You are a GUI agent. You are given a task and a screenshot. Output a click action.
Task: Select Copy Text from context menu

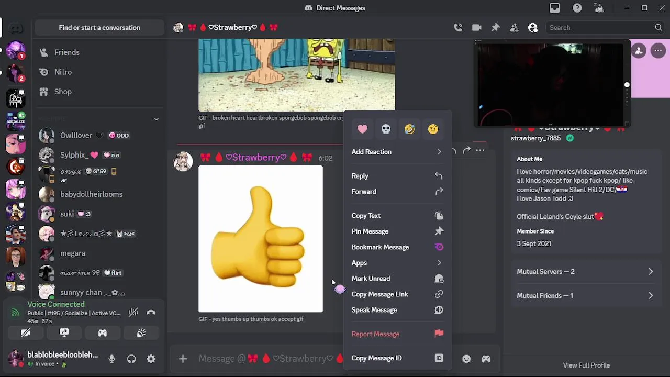[x=397, y=216]
